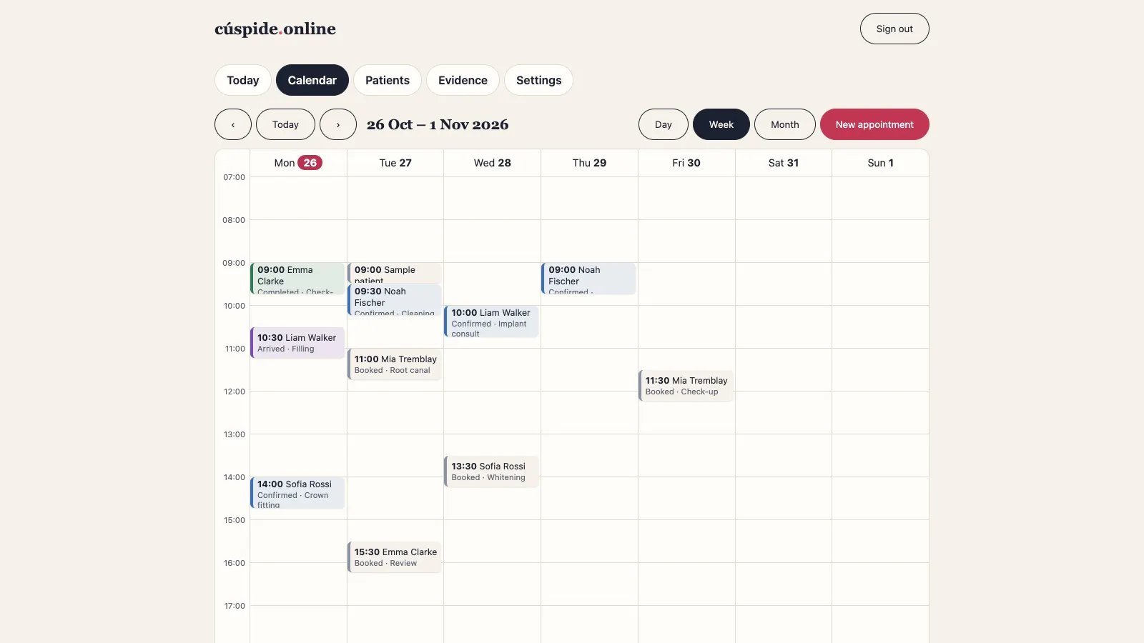Create a New appointment
Screen dimensions: 1144x643
874,124
